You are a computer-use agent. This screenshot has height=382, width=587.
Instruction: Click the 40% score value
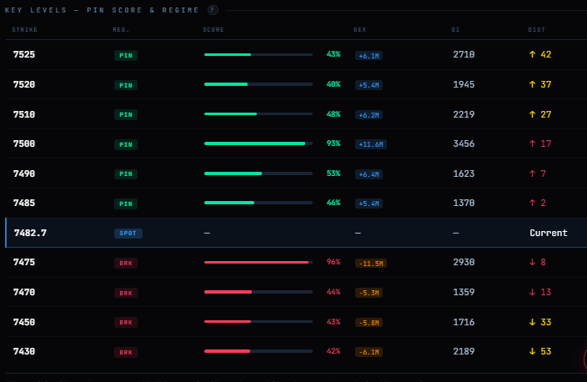click(x=334, y=84)
